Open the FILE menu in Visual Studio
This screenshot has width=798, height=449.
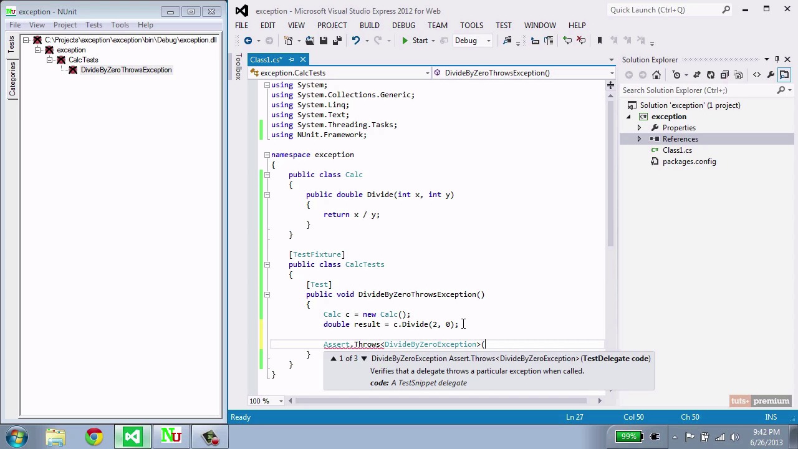pos(241,25)
